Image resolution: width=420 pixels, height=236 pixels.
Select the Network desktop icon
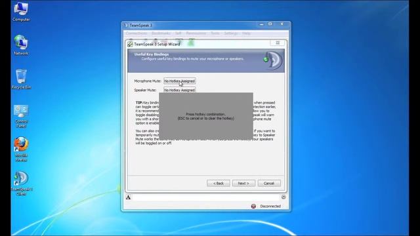pos(21,45)
